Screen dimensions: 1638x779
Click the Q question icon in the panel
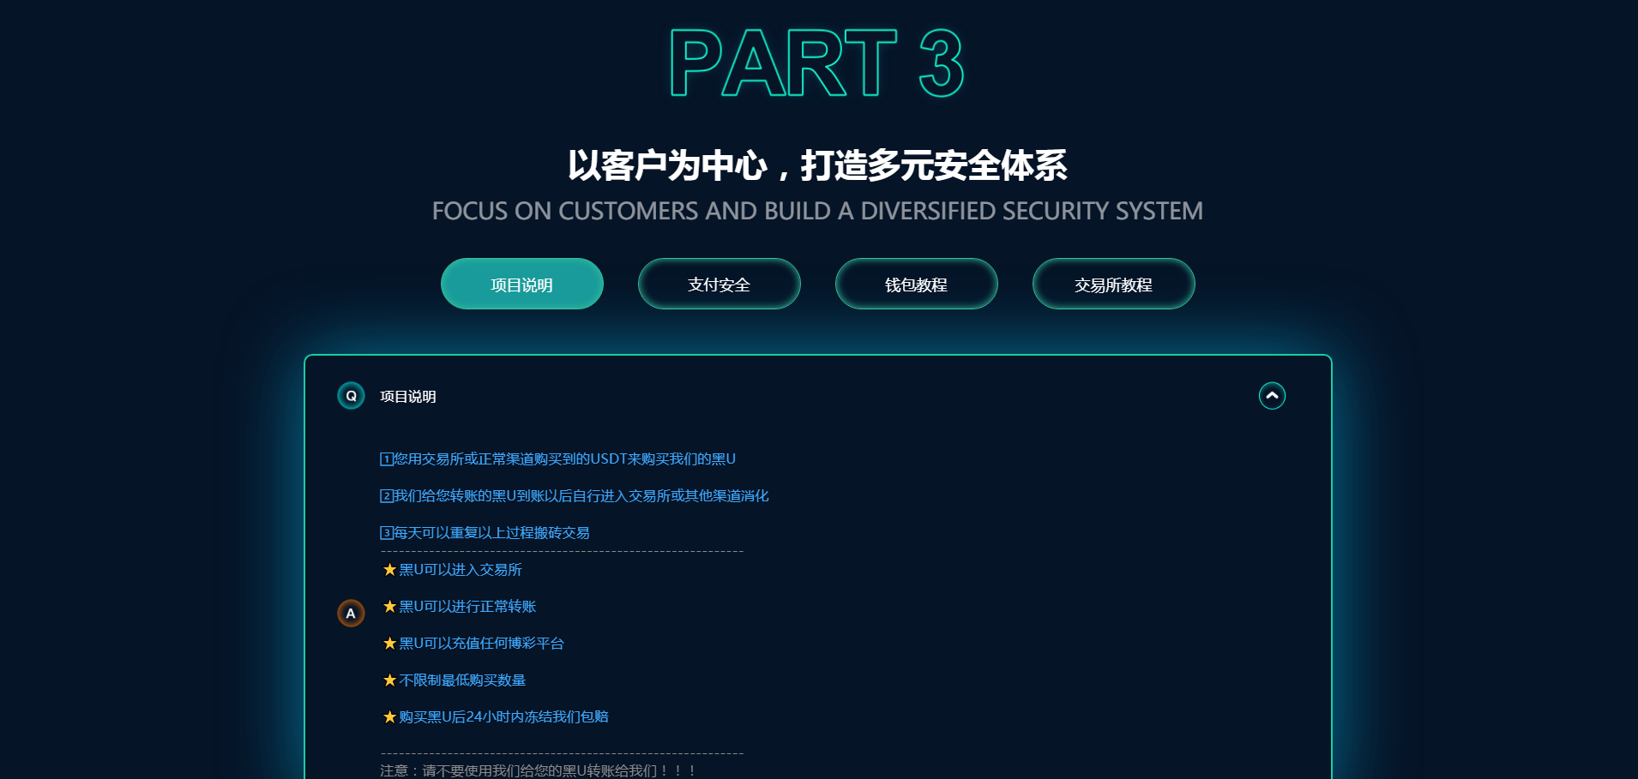point(350,396)
